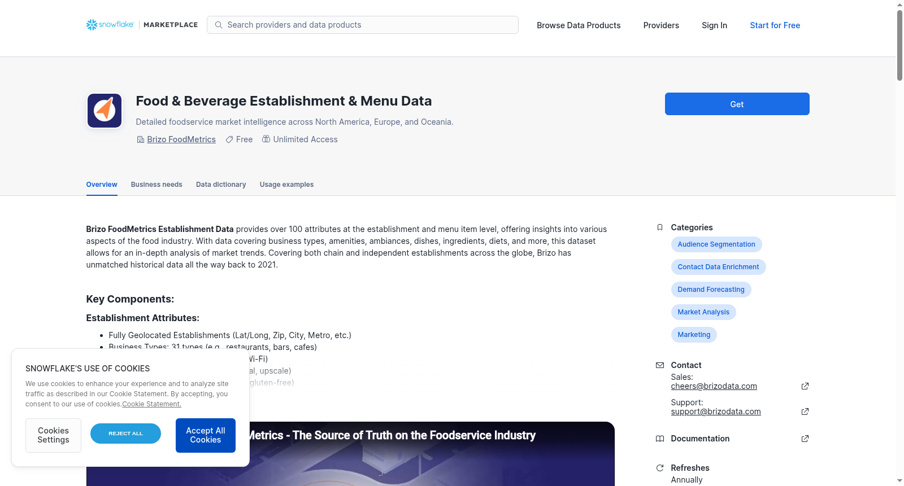Click Accept All Cookies
This screenshot has height=486, width=904.
(x=206, y=435)
